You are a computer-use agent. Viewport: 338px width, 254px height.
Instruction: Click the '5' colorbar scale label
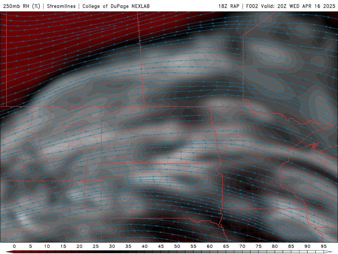[x=30, y=246]
